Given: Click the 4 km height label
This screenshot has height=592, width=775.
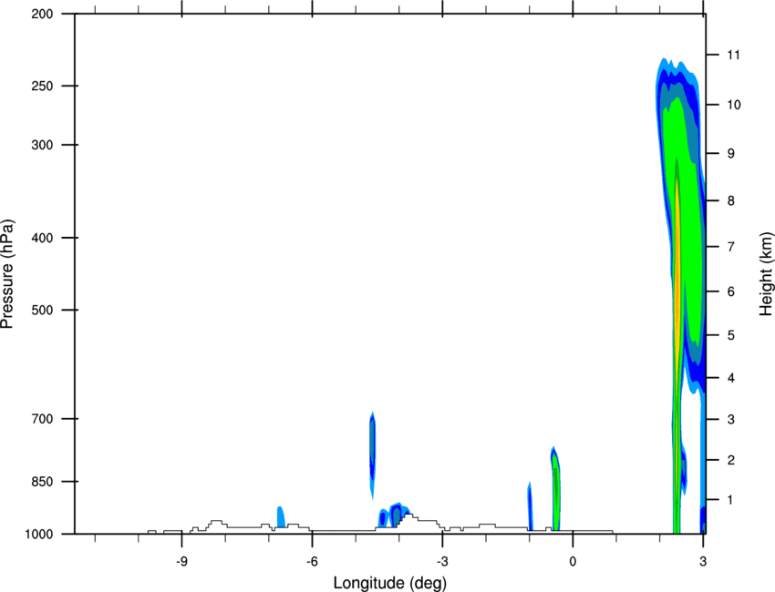Looking at the screenshot, I should (x=730, y=378).
